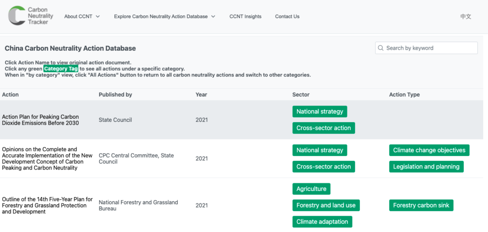Open Explore Carbon Neutrality Action Database dropdown
Viewport: 488px width, 232px height.
point(164,16)
